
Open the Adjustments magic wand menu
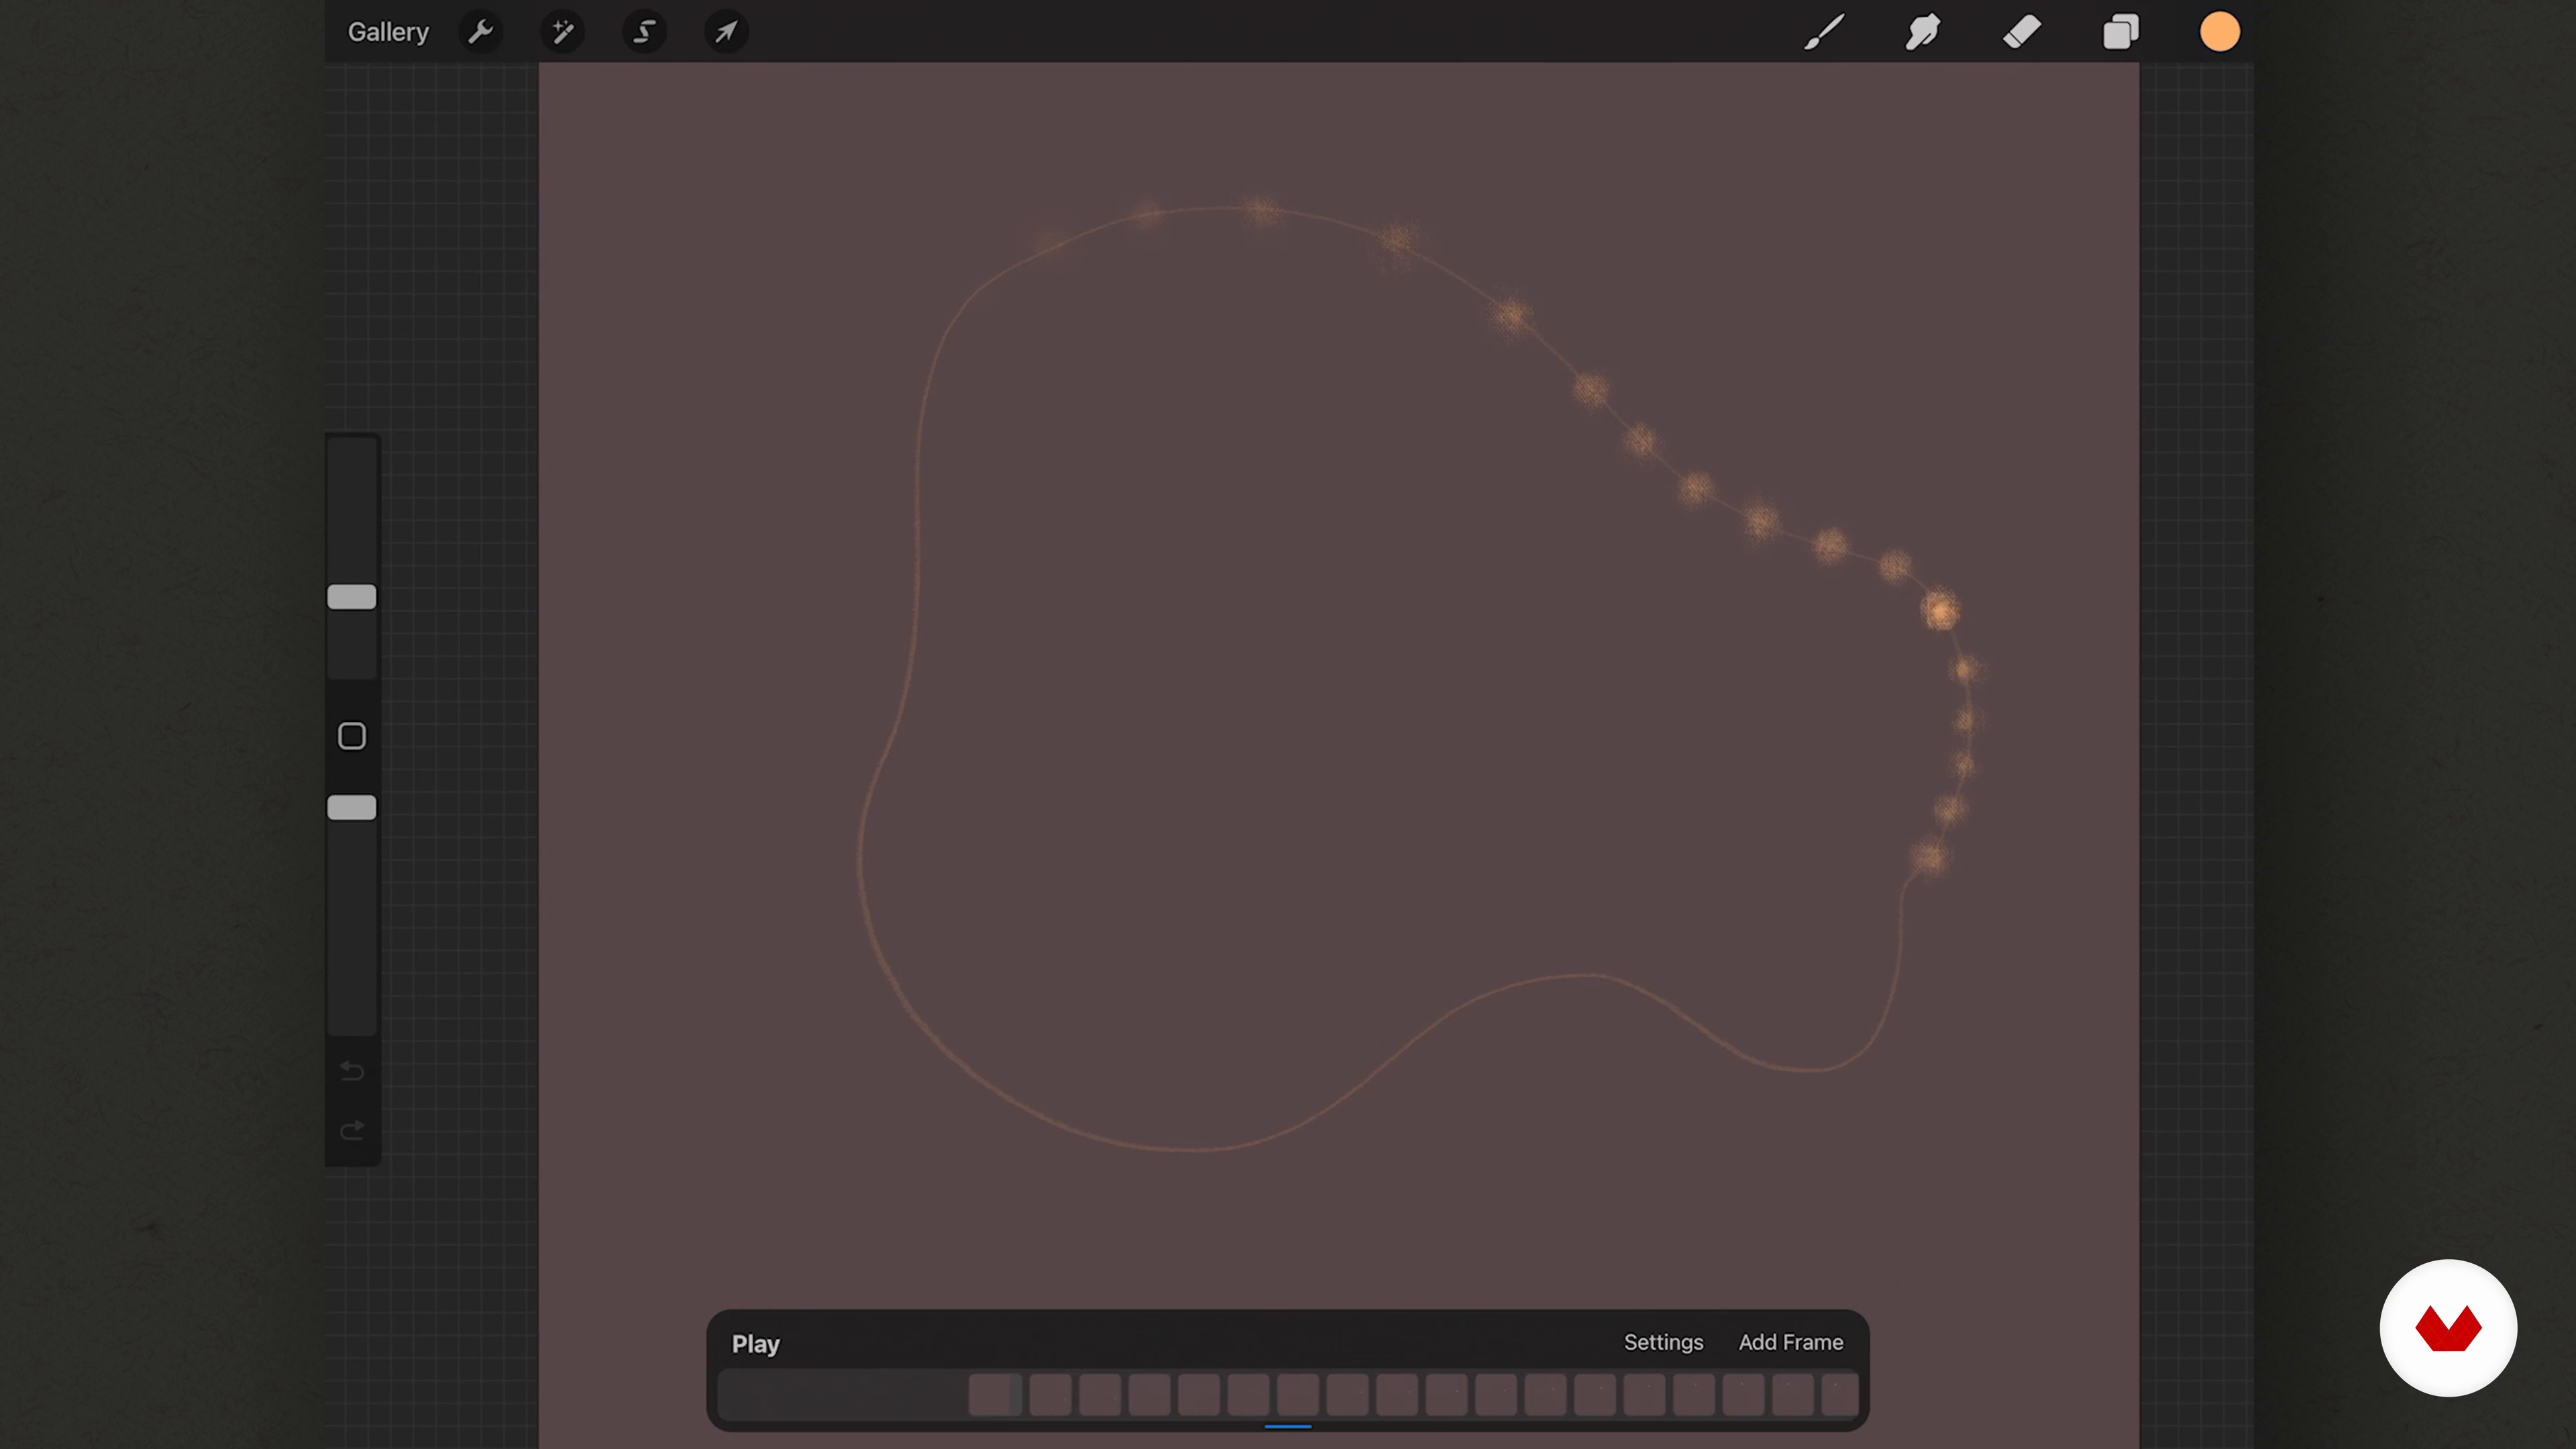(563, 32)
